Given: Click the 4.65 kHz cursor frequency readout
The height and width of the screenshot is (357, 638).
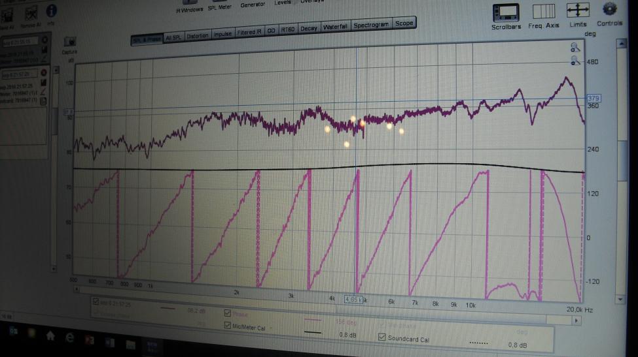Looking at the screenshot, I should pos(353,300).
